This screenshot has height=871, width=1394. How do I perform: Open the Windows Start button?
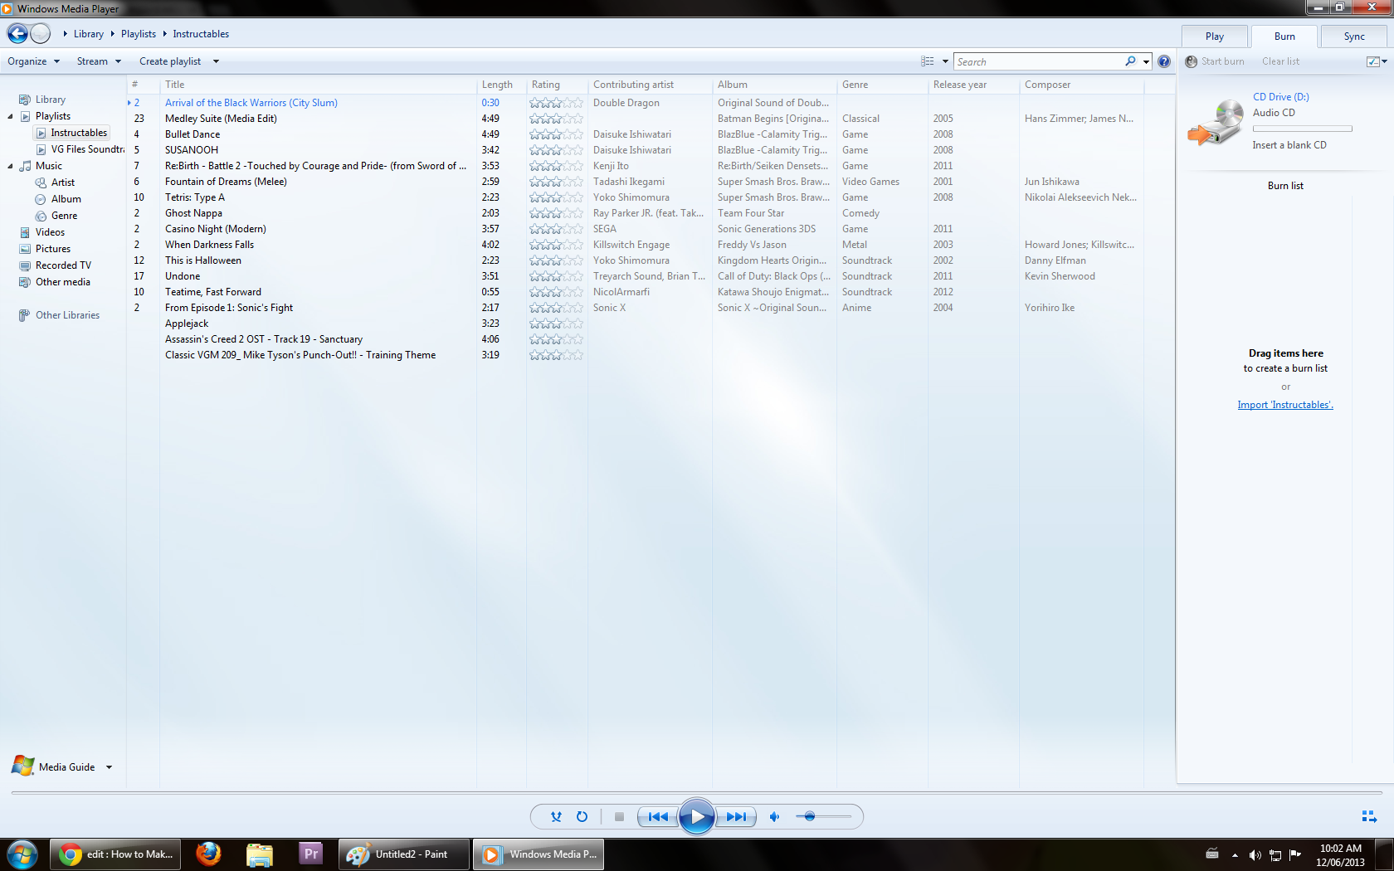[22, 854]
